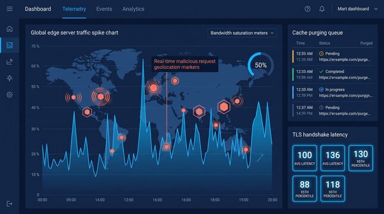Open the help question mark icon
This screenshot has width=384, height=214.
[x=308, y=9]
